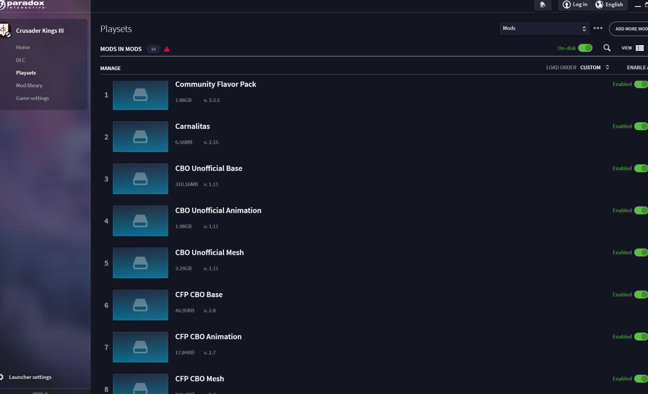Viewport: 648px width, 394px height.
Task: Click Community Flavor Pack title
Action: [216, 84]
